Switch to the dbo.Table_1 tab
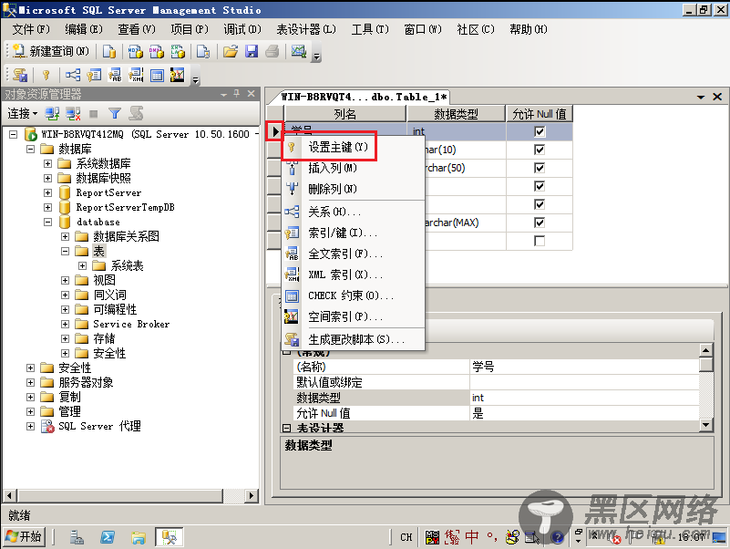Image resolution: width=730 pixels, height=549 pixels. 364,97
